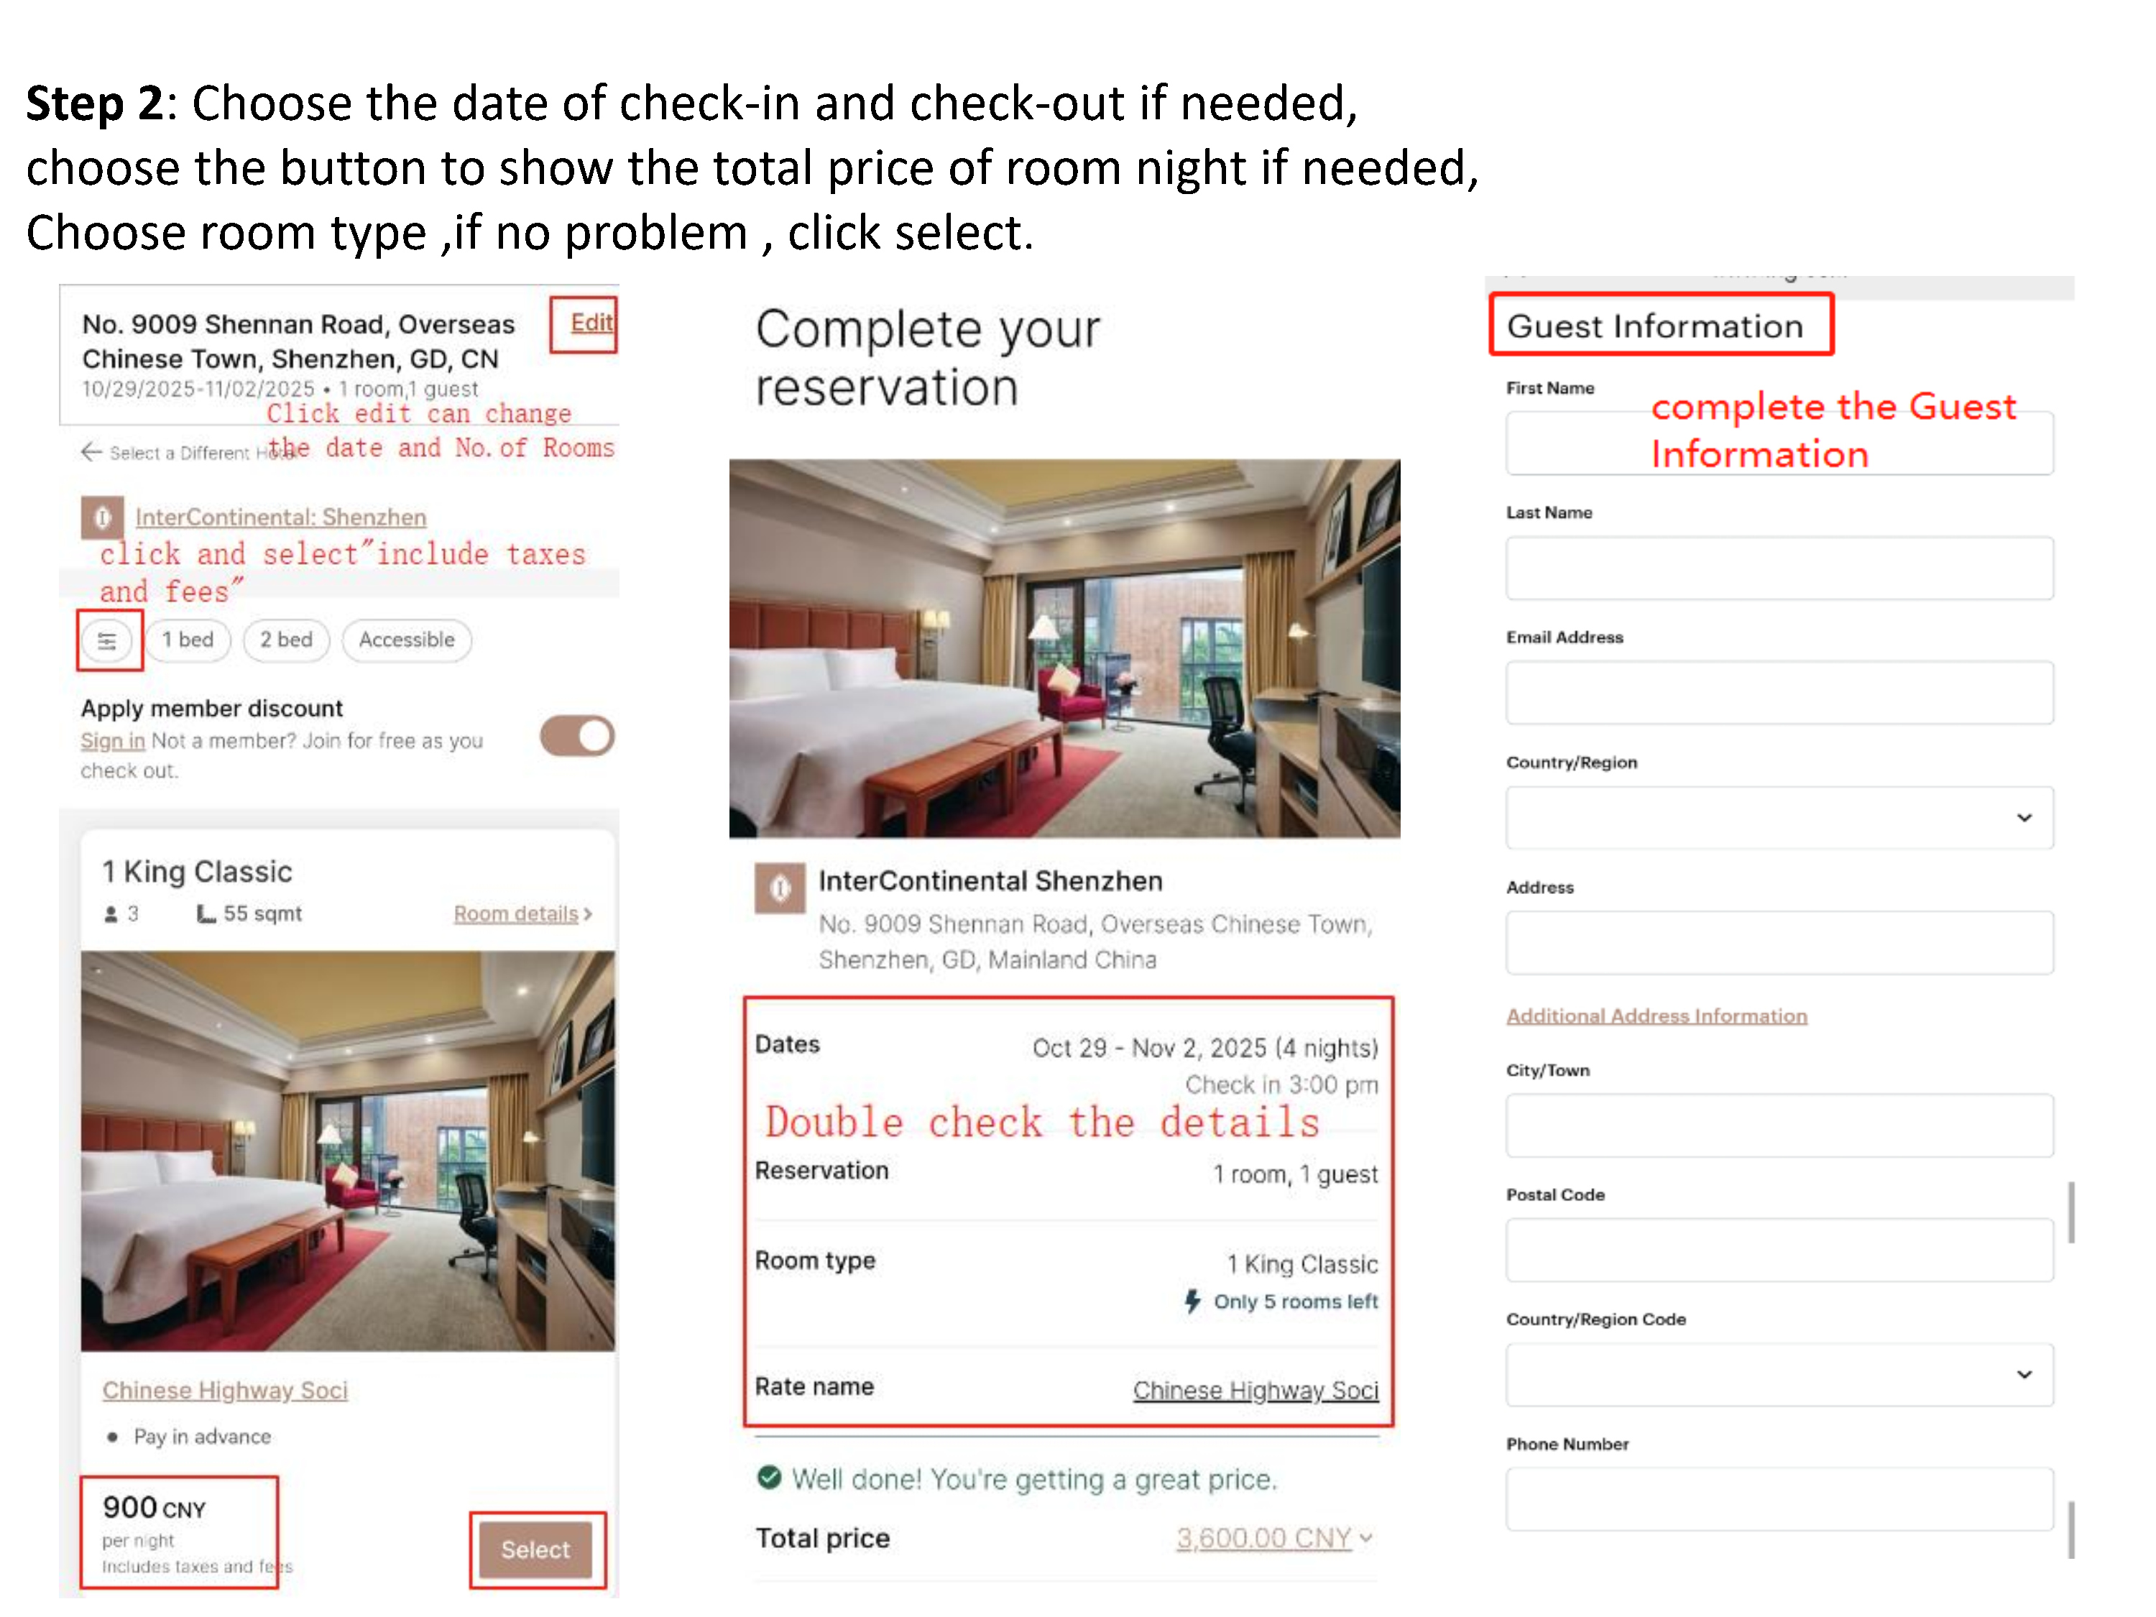Click the guest capacity icon showing 3

(x=111, y=914)
